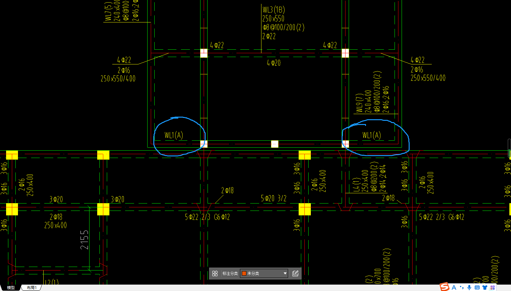The width and height of the screenshot is (511, 291).
Task: Open the 未分类 annotation category dropdown
Action: click(x=264, y=273)
